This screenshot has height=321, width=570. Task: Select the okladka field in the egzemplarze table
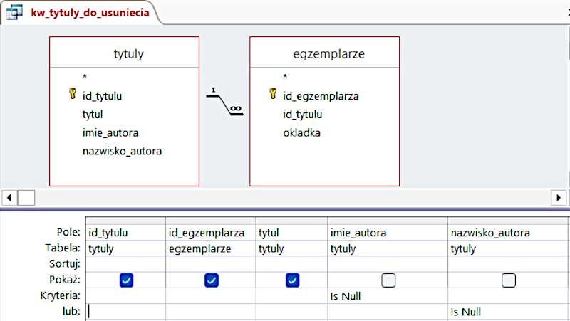[x=301, y=132]
